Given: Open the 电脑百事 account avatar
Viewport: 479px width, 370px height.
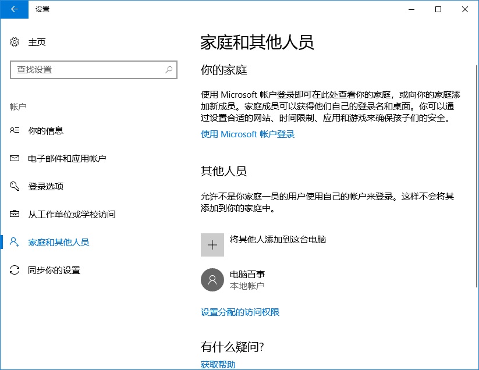Looking at the screenshot, I should 212,280.
